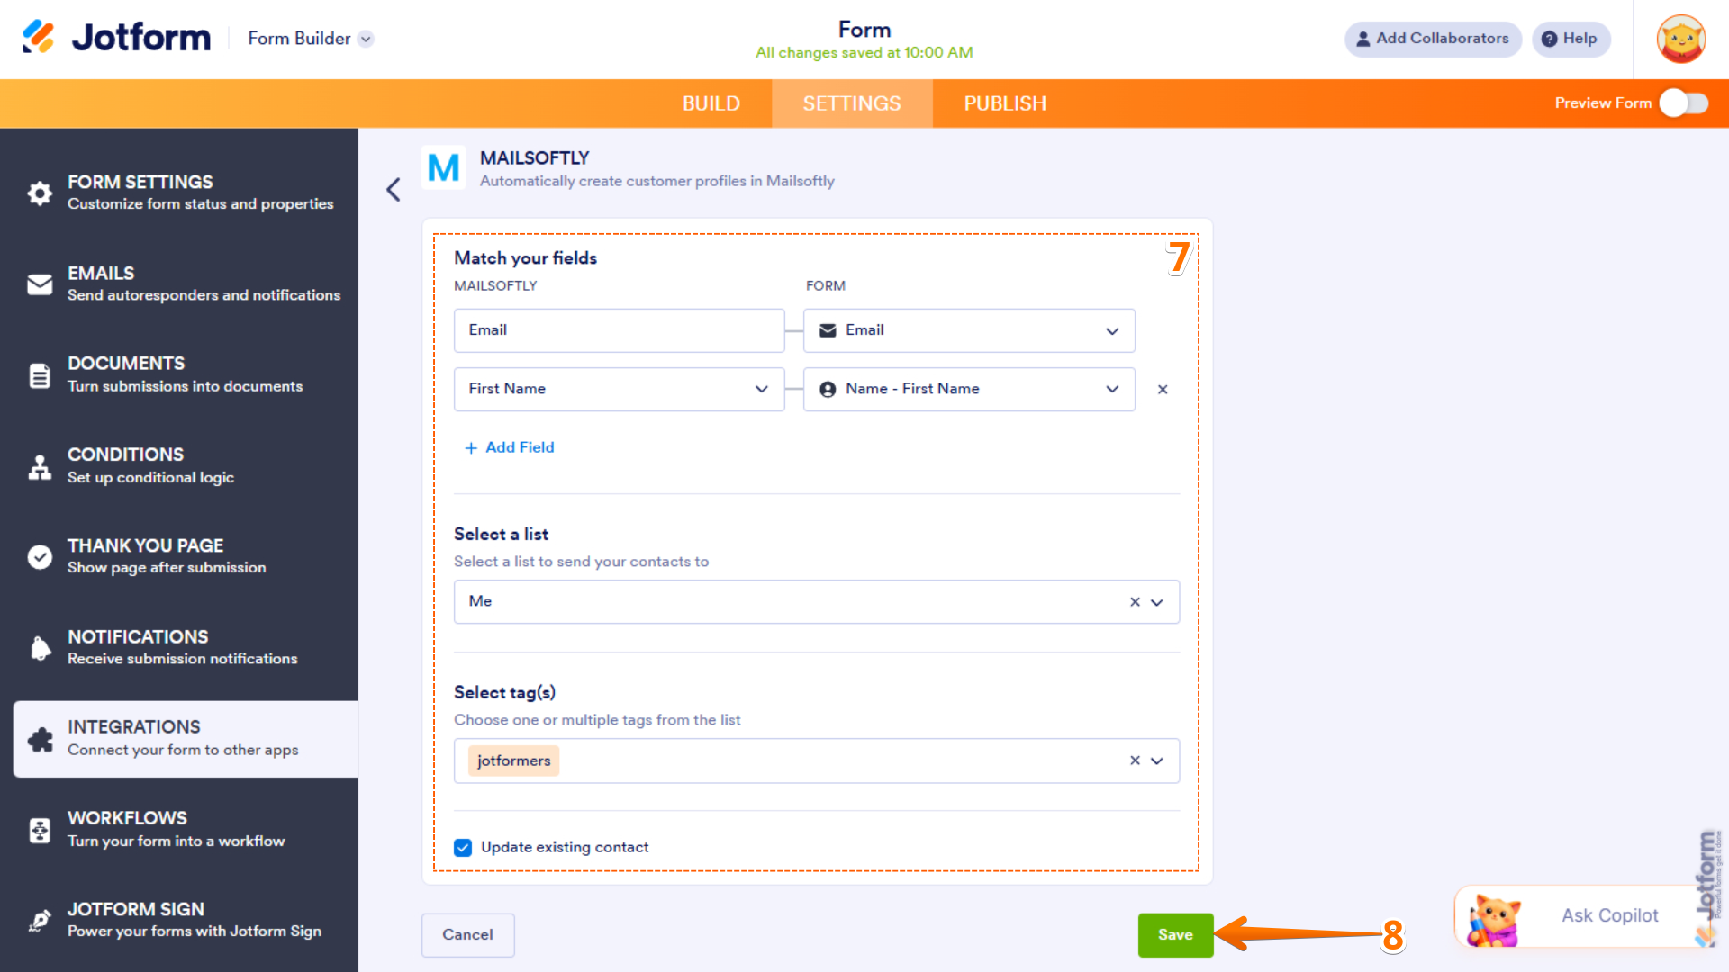Viewport: 1729px width, 972px height.
Task: Open the Name - First Name form field dropdown
Action: pyautogui.click(x=1110, y=389)
